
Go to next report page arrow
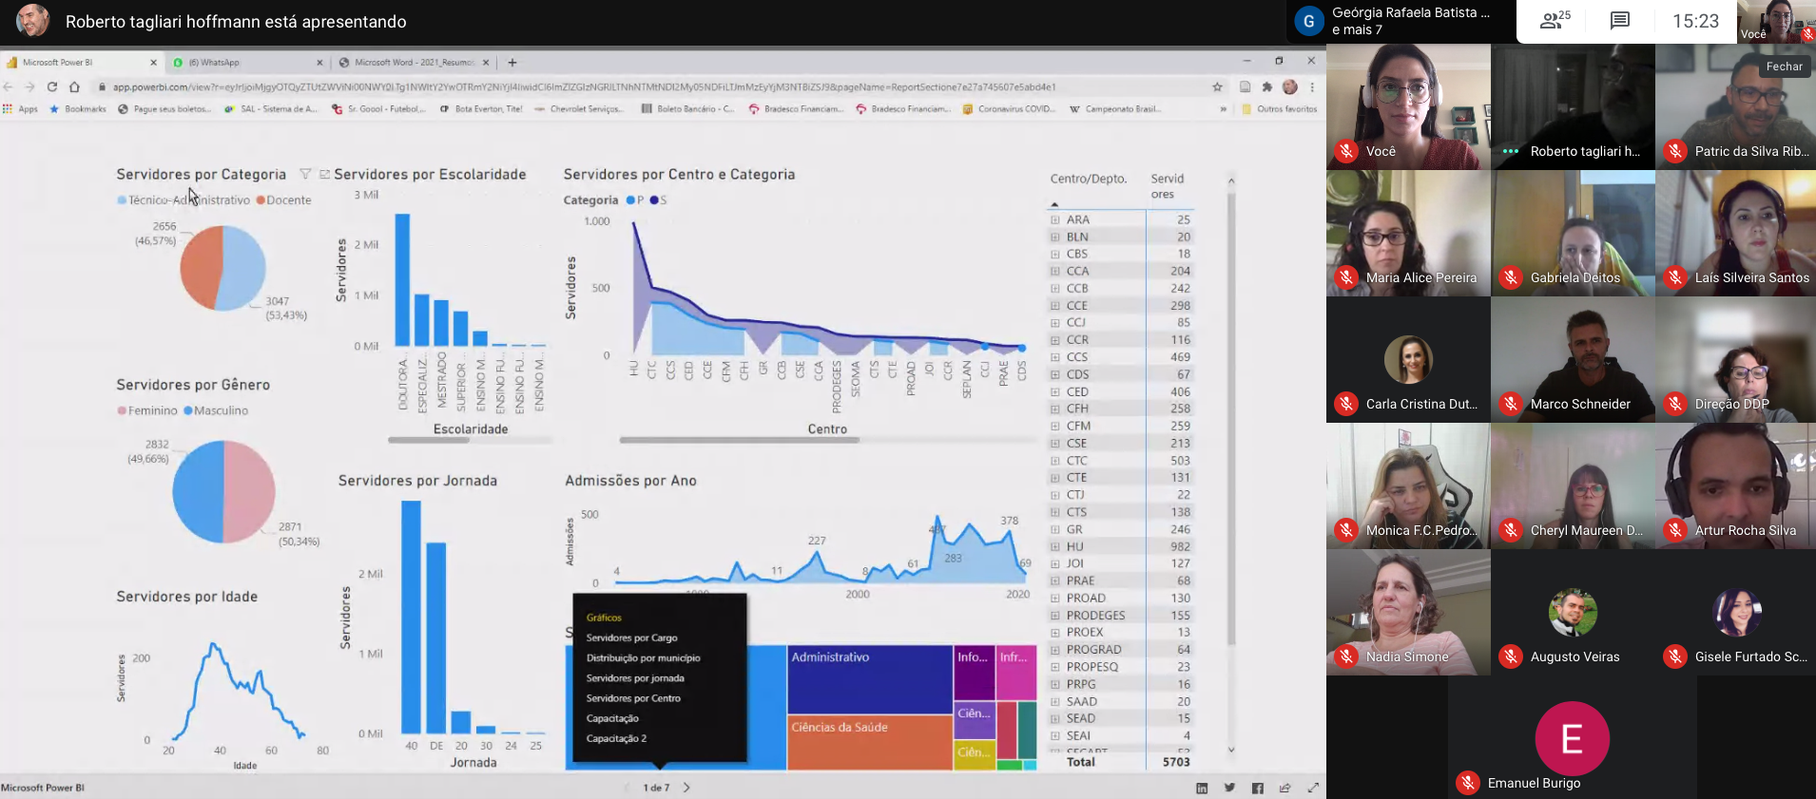(x=686, y=788)
